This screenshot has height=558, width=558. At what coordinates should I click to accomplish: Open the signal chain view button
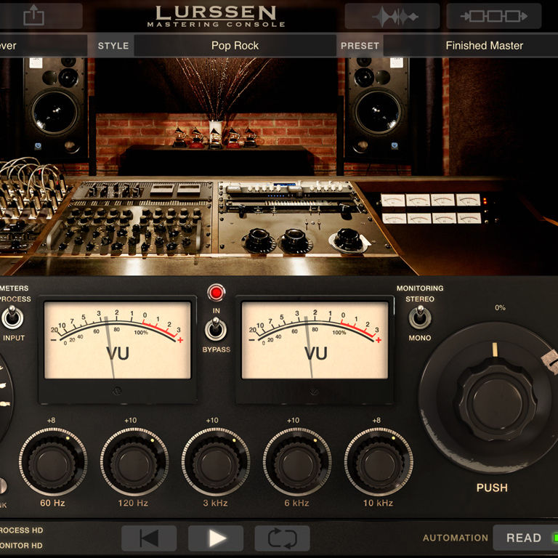click(494, 16)
